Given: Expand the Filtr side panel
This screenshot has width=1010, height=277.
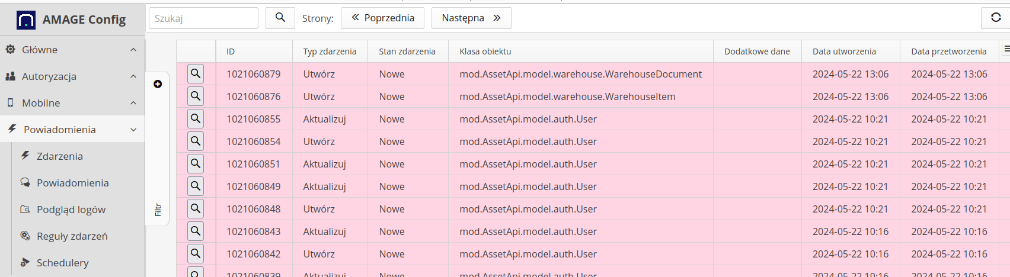Looking at the screenshot, I should (158, 210).
